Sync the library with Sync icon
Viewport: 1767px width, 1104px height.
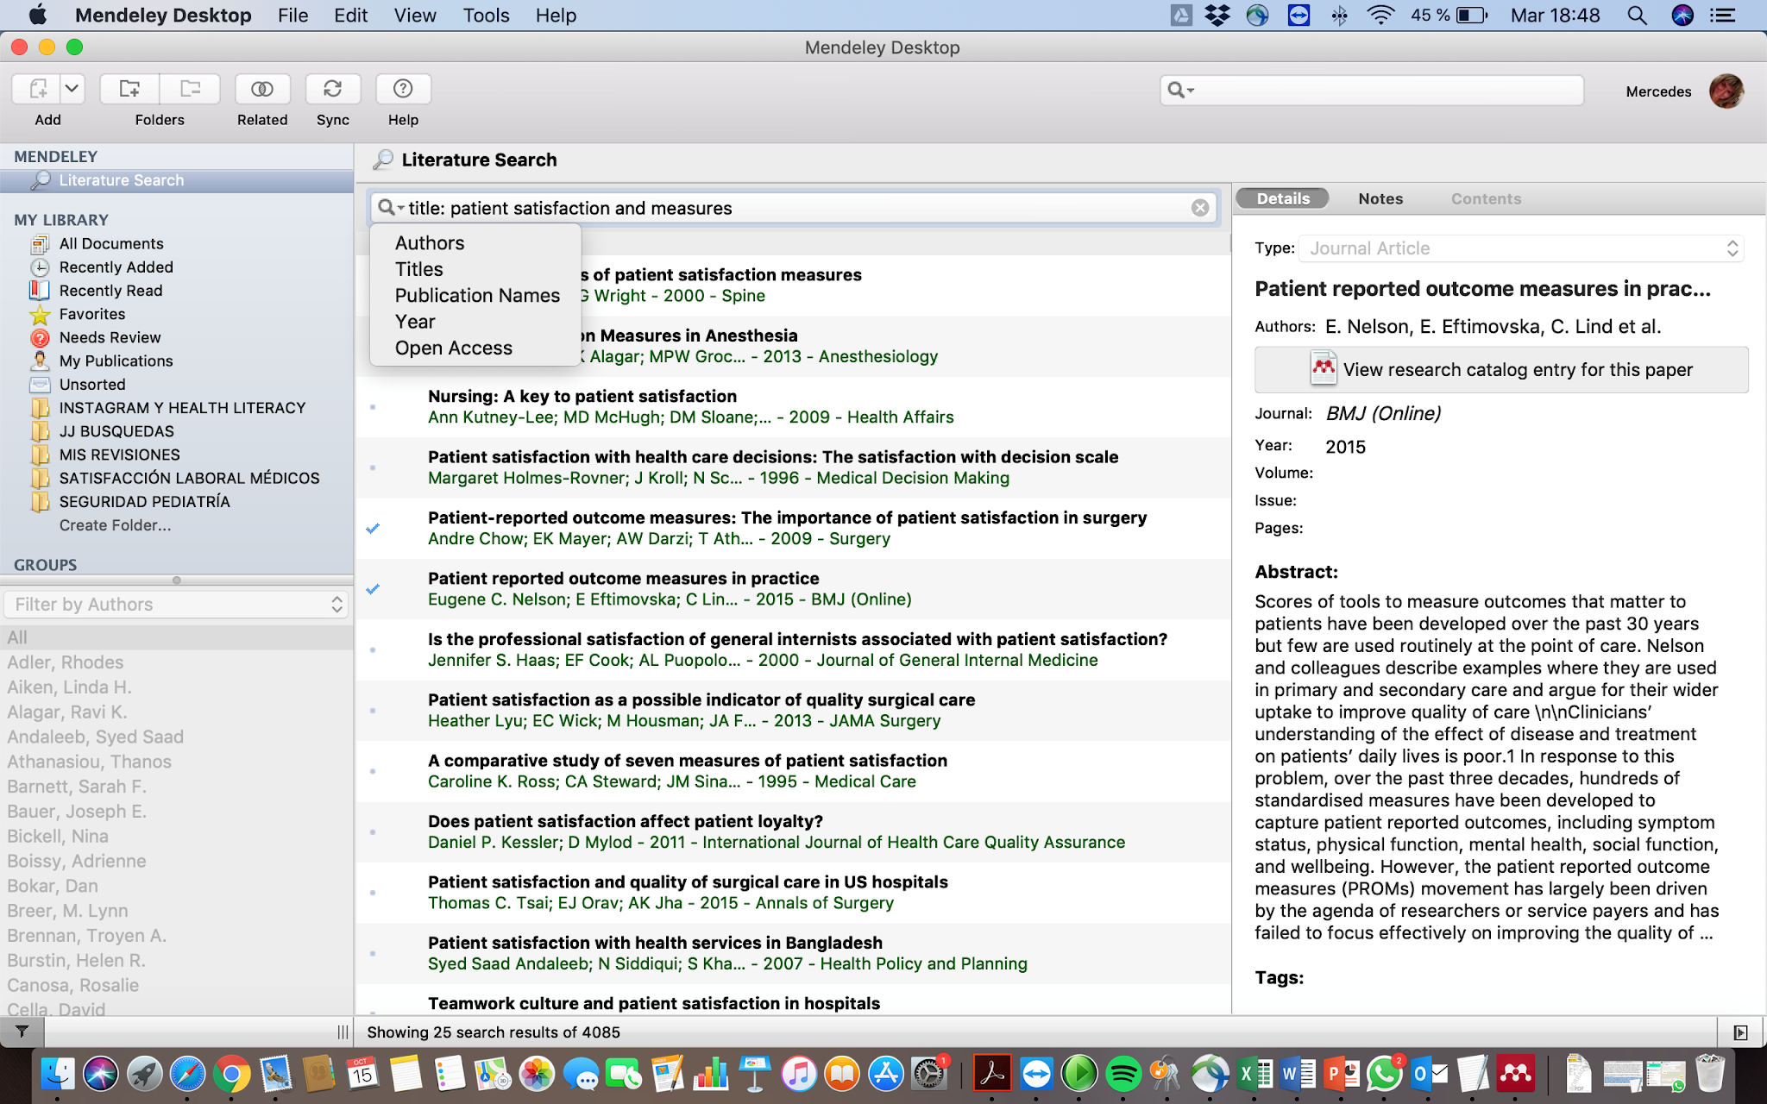click(332, 89)
